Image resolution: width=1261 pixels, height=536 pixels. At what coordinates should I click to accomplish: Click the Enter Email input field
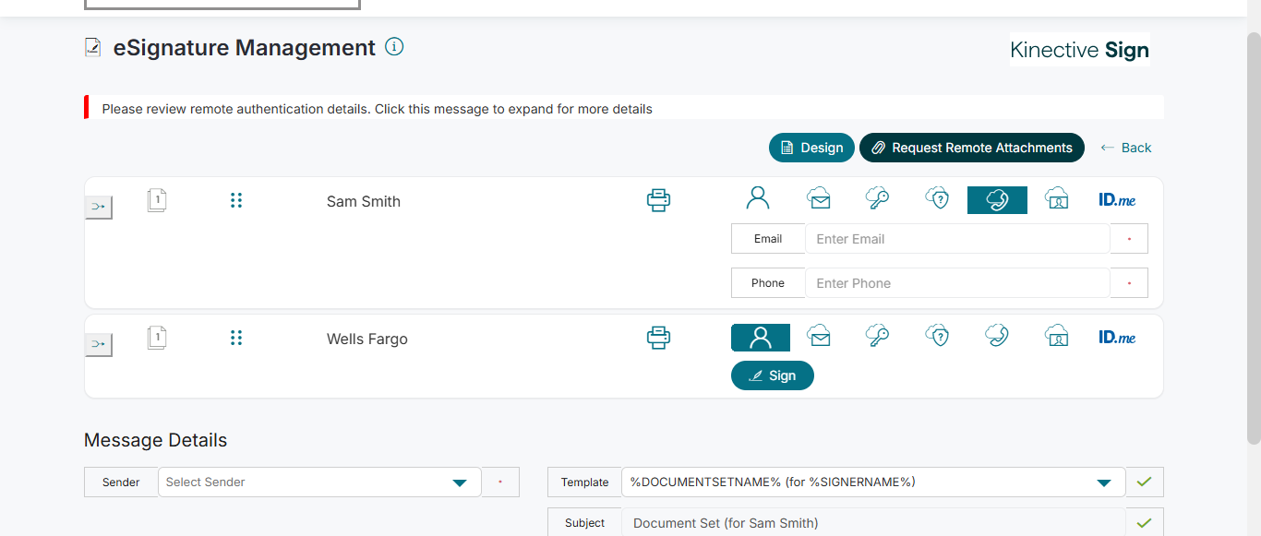click(x=957, y=238)
